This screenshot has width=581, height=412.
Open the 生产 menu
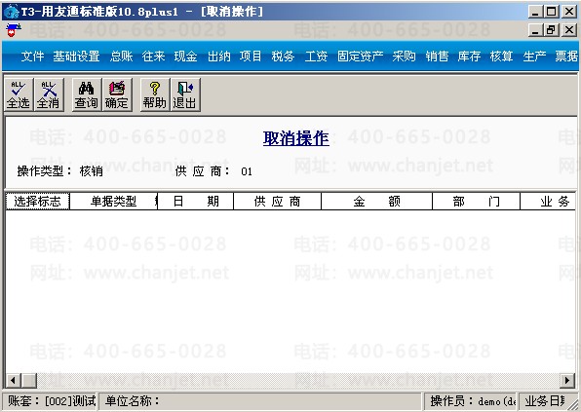click(534, 56)
